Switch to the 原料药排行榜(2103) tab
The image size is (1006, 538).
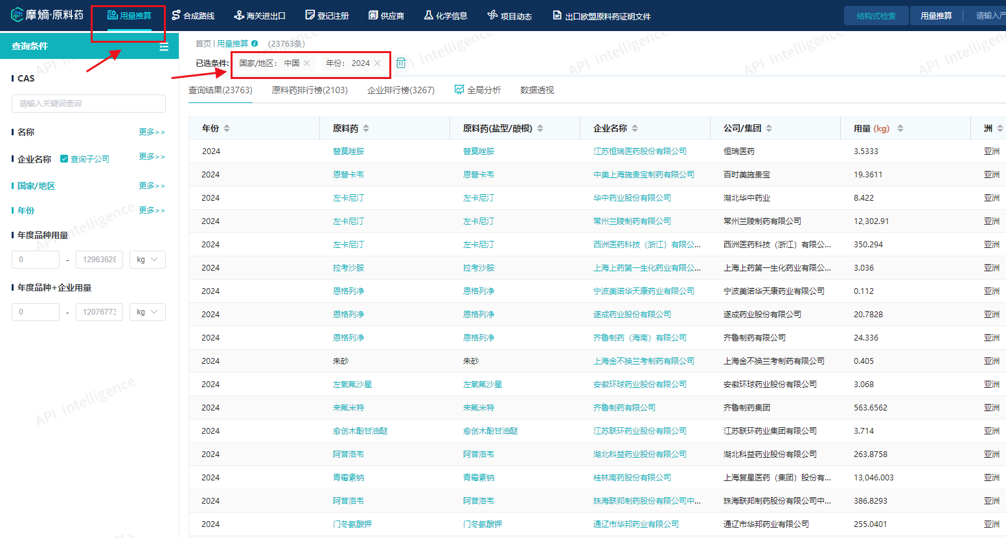[x=310, y=90]
